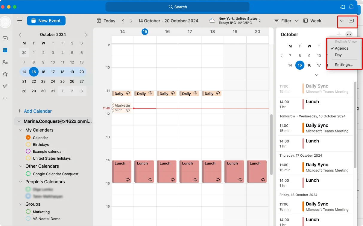363x226 pixels.
Task: Enable the Marketing group calendar
Action: click(x=28, y=212)
